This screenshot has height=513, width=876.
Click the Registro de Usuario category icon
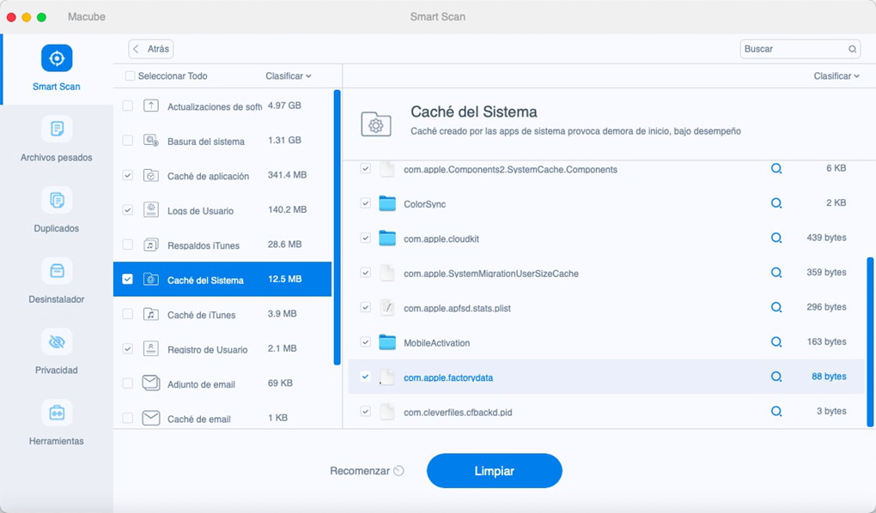click(151, 349)
